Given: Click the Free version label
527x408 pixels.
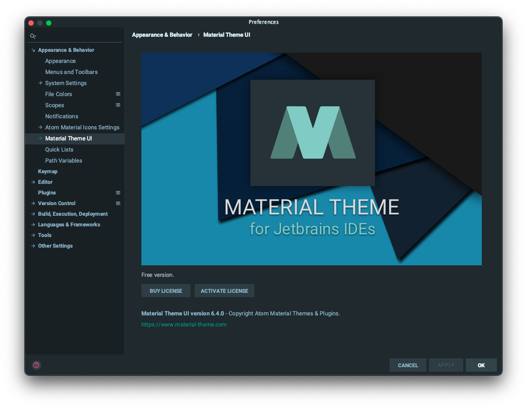Looking at the screenshot, I should [x=158, y=275].
